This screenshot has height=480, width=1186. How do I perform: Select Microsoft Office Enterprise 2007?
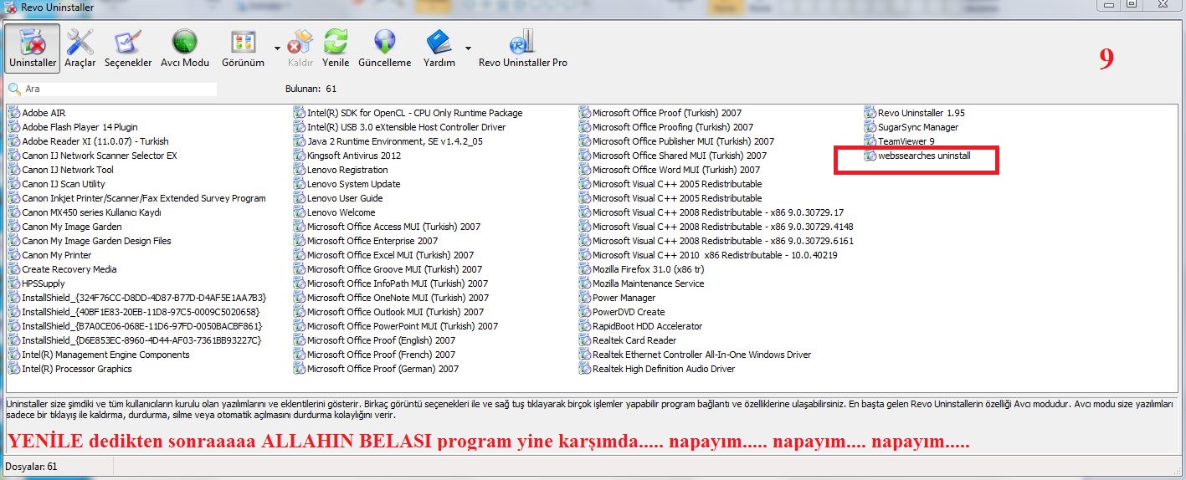(366, 241)
